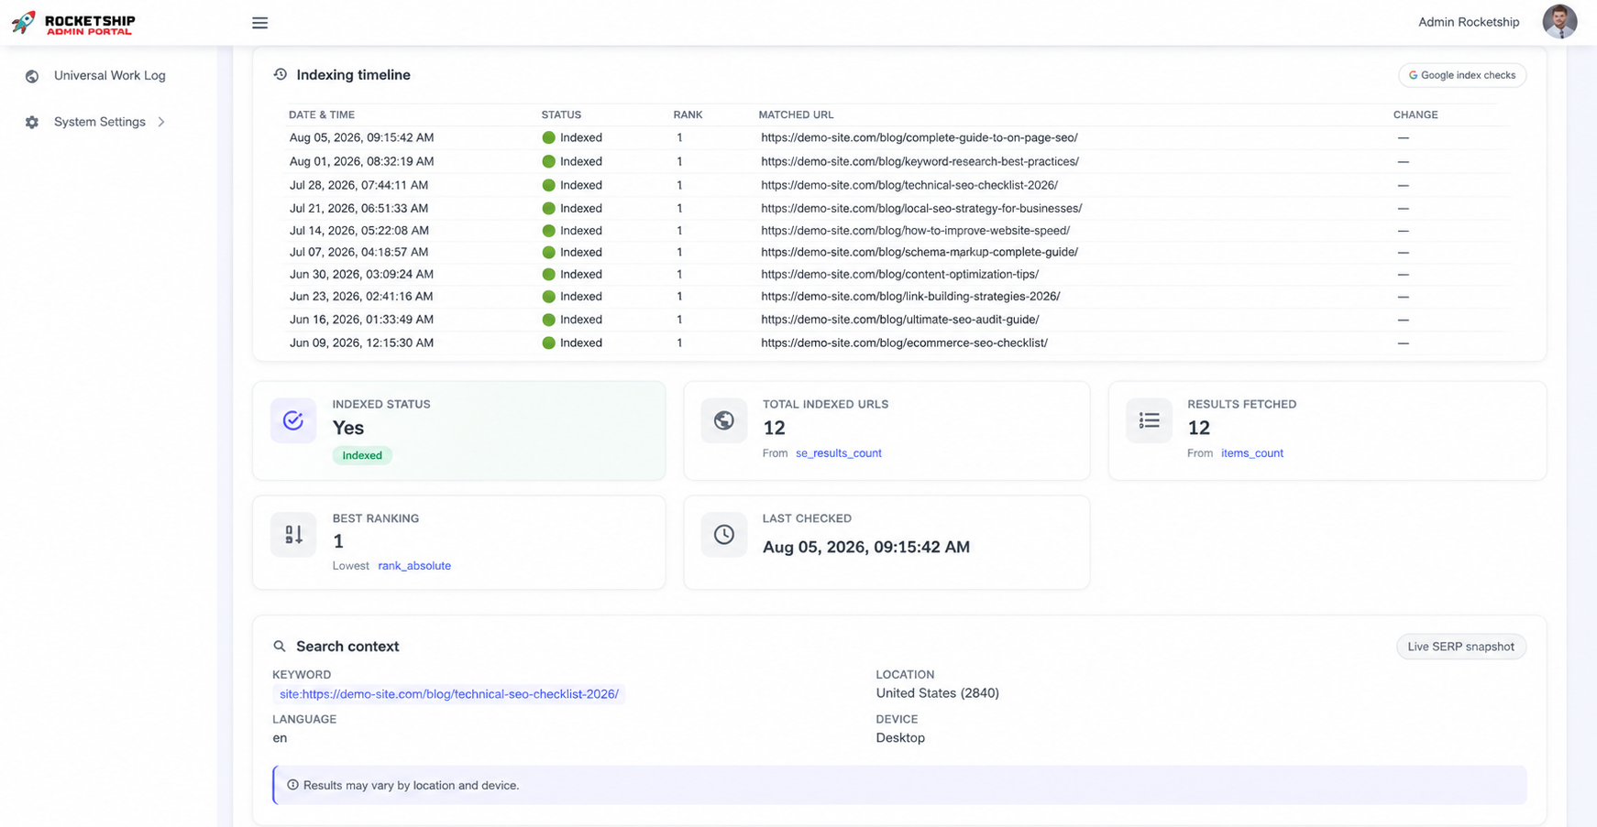Select the link-building-strategies-2026 URL
The image size is (1597, 827).
tap(910, 297)
